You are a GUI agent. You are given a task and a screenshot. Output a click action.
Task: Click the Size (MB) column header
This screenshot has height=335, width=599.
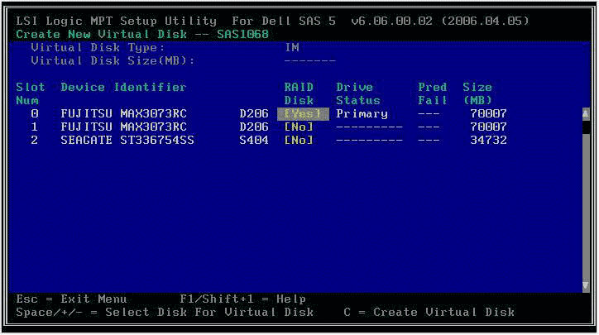pos(477,94)
